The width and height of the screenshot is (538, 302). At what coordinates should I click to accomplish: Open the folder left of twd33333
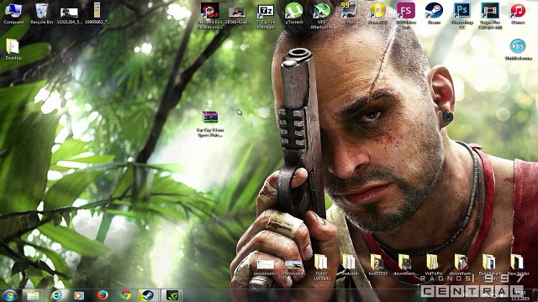(x=350, y=265)
